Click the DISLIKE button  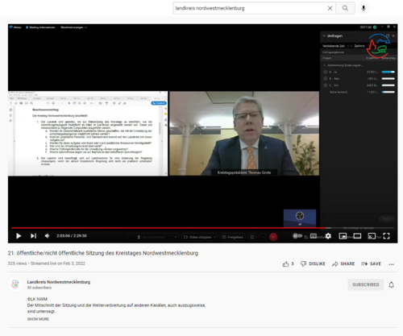(x=313, y=264)
